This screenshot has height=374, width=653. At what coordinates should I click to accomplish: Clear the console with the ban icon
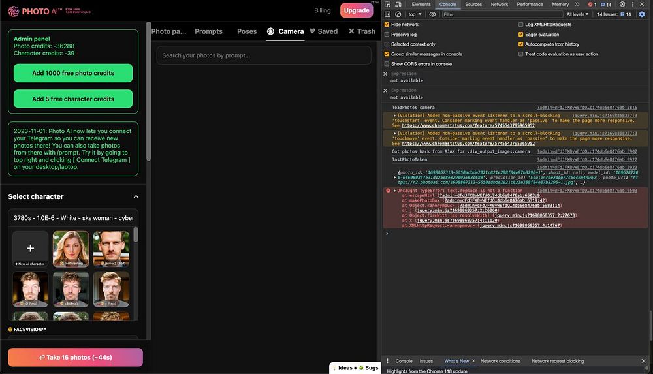point(398,14)
